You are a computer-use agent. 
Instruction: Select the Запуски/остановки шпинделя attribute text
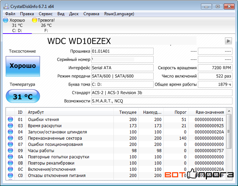(x=57, y=132)
